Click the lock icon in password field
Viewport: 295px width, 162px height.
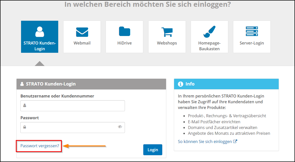click(25, 127)
